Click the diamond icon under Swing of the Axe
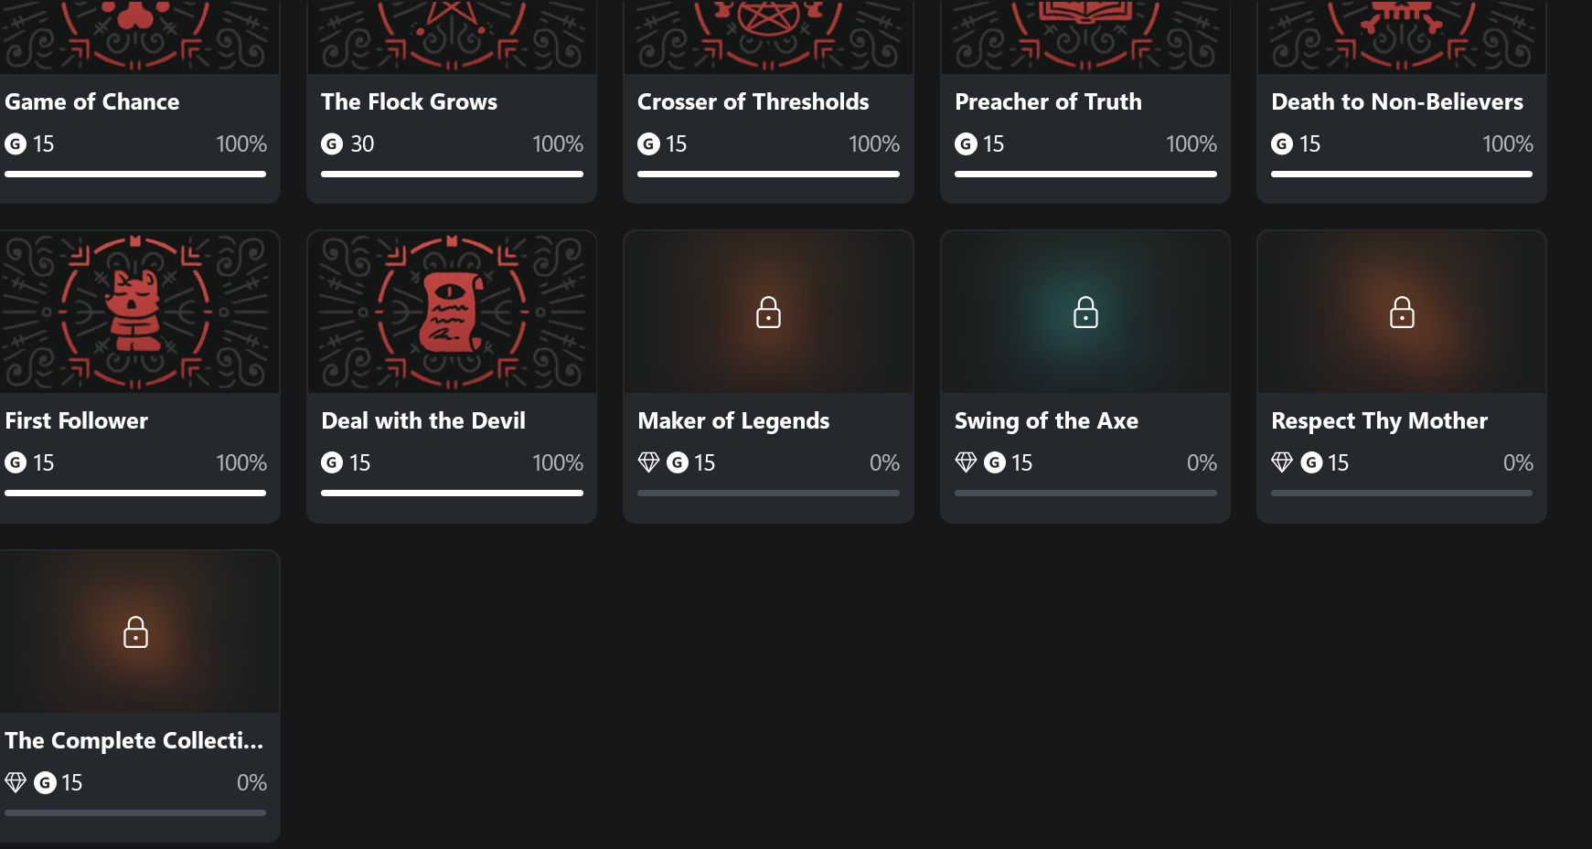1592x849 pixels. (966, 462)
